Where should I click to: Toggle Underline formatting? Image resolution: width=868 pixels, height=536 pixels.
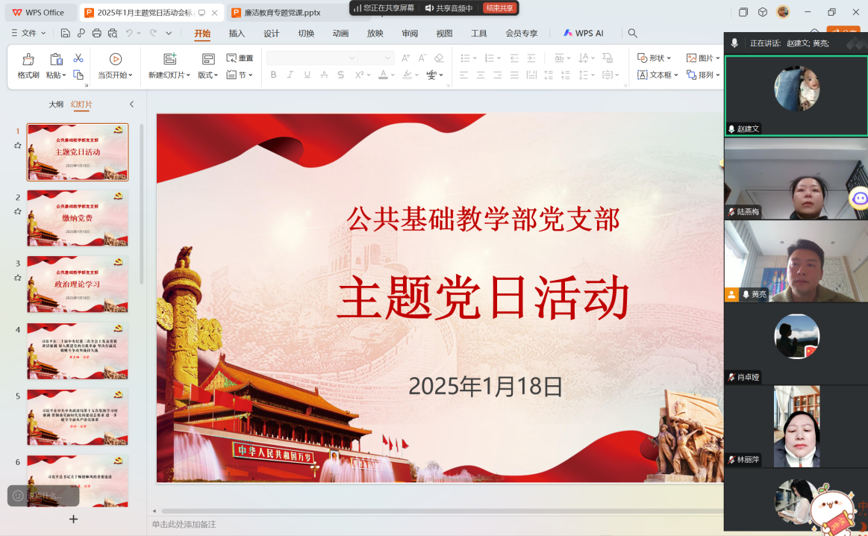tap(307, 75)
